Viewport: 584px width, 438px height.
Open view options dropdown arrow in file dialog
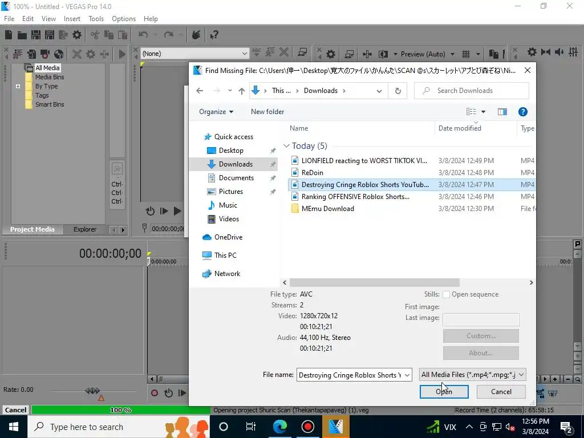(483, 112)
